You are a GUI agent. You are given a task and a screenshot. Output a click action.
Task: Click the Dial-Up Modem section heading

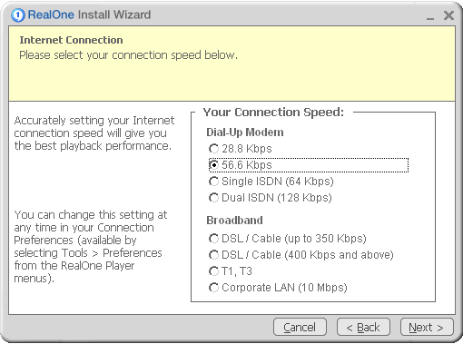point(245,133)
